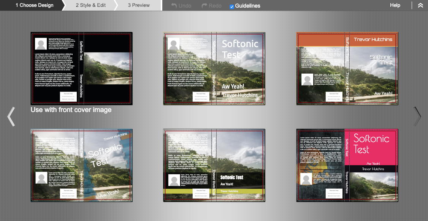This screenshot has width=428, height=221.
Task: Select the design with pink title block
Action: [x=347, y=165]
